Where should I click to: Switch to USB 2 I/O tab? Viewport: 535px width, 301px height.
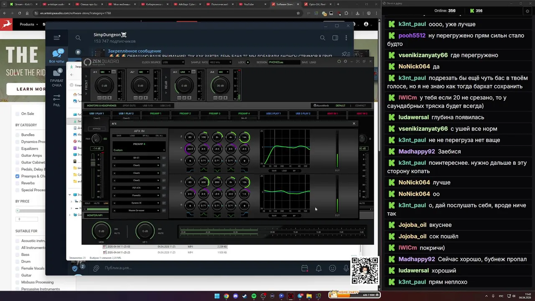coord(166,105)
